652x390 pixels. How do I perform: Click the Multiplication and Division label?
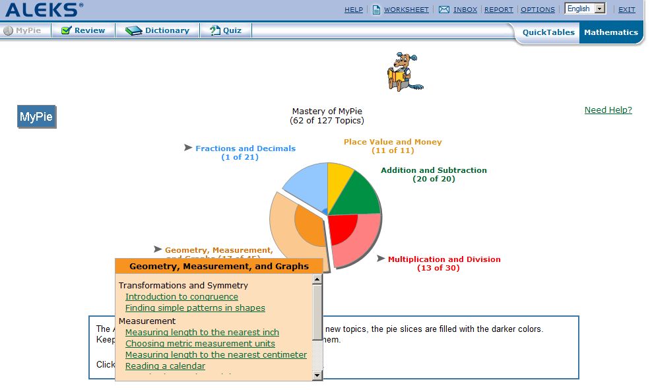click(x=444, y=263)
